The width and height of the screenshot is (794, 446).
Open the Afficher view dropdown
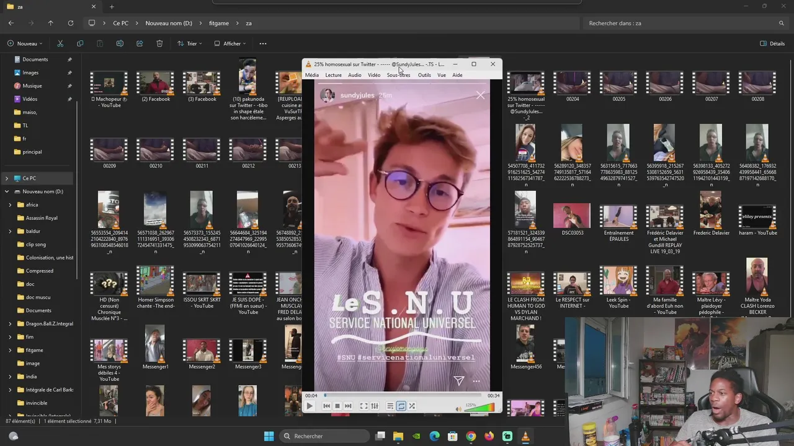tap(230, 43)
